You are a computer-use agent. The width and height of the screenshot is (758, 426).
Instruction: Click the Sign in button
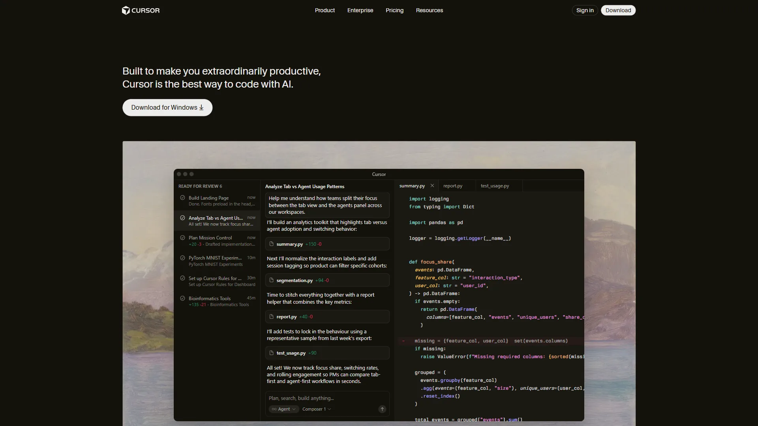pos(585,10)
